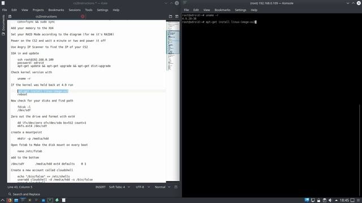Open the UTF-8 encoding dropdown
This screenshot has width=362, height=203.
click(143, 187)
